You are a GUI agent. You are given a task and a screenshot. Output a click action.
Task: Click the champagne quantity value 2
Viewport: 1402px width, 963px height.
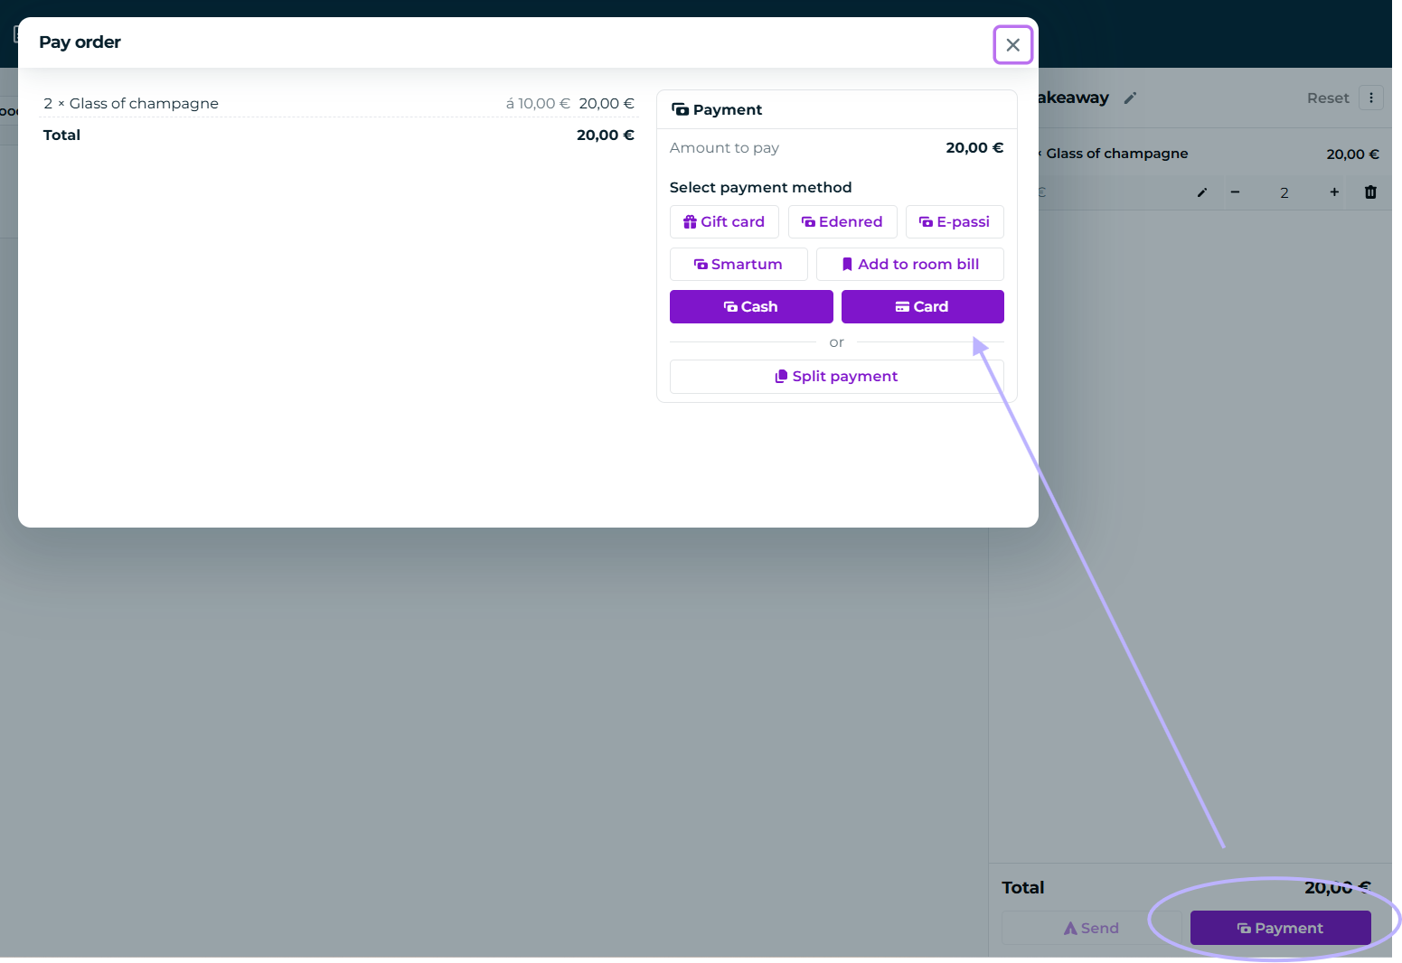point(1284,192)
